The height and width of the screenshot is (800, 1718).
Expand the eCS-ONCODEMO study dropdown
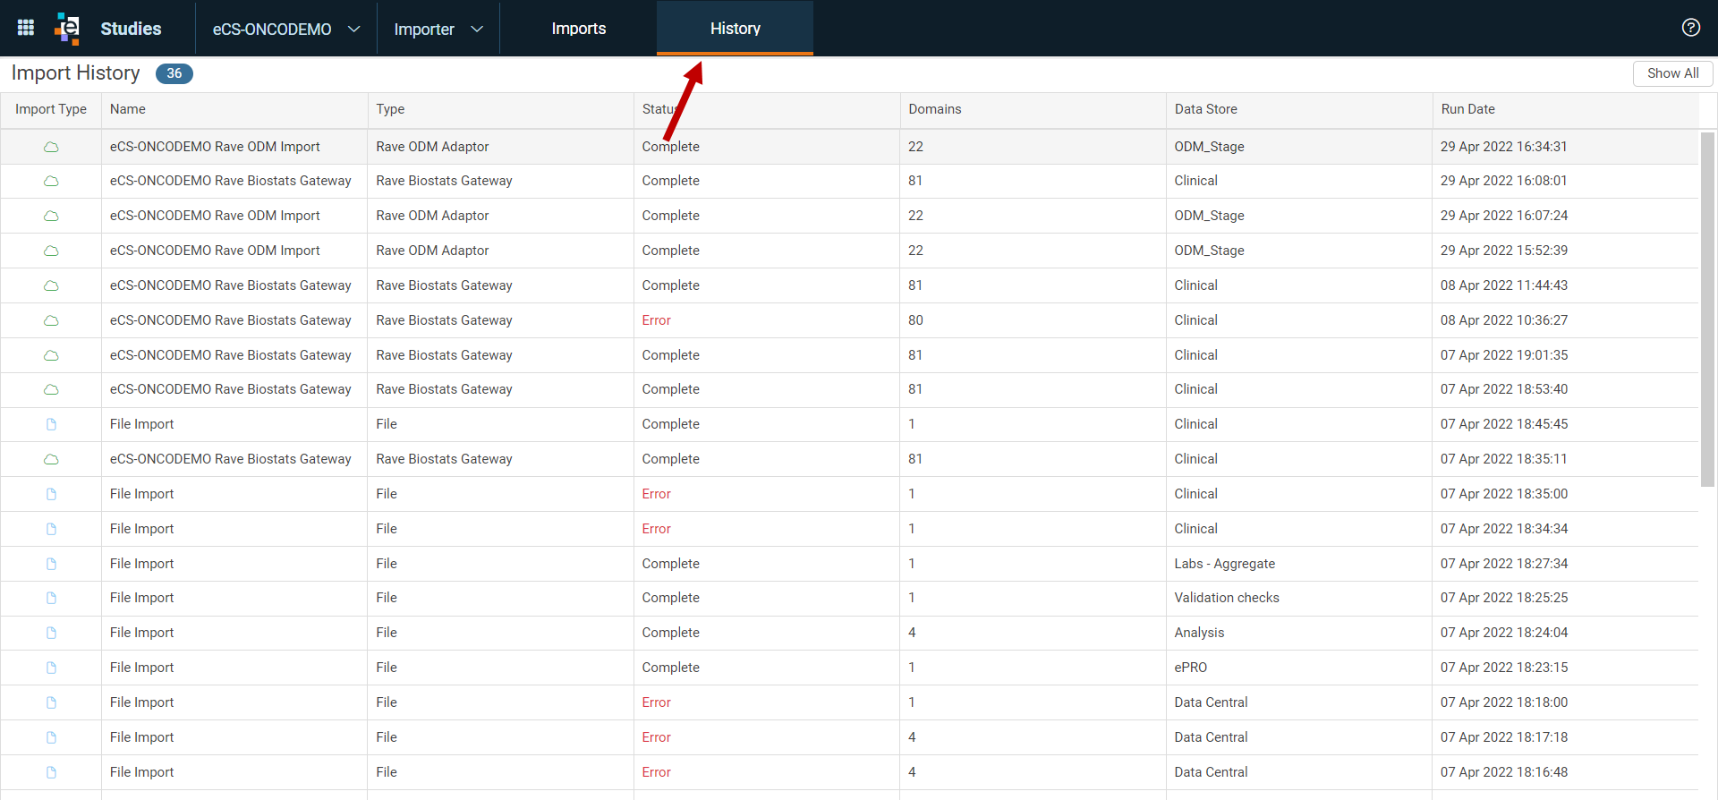tap(285, 29)
